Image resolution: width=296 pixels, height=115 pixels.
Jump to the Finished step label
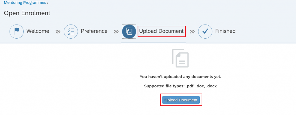pyautogui.click(x=225, y=31)
